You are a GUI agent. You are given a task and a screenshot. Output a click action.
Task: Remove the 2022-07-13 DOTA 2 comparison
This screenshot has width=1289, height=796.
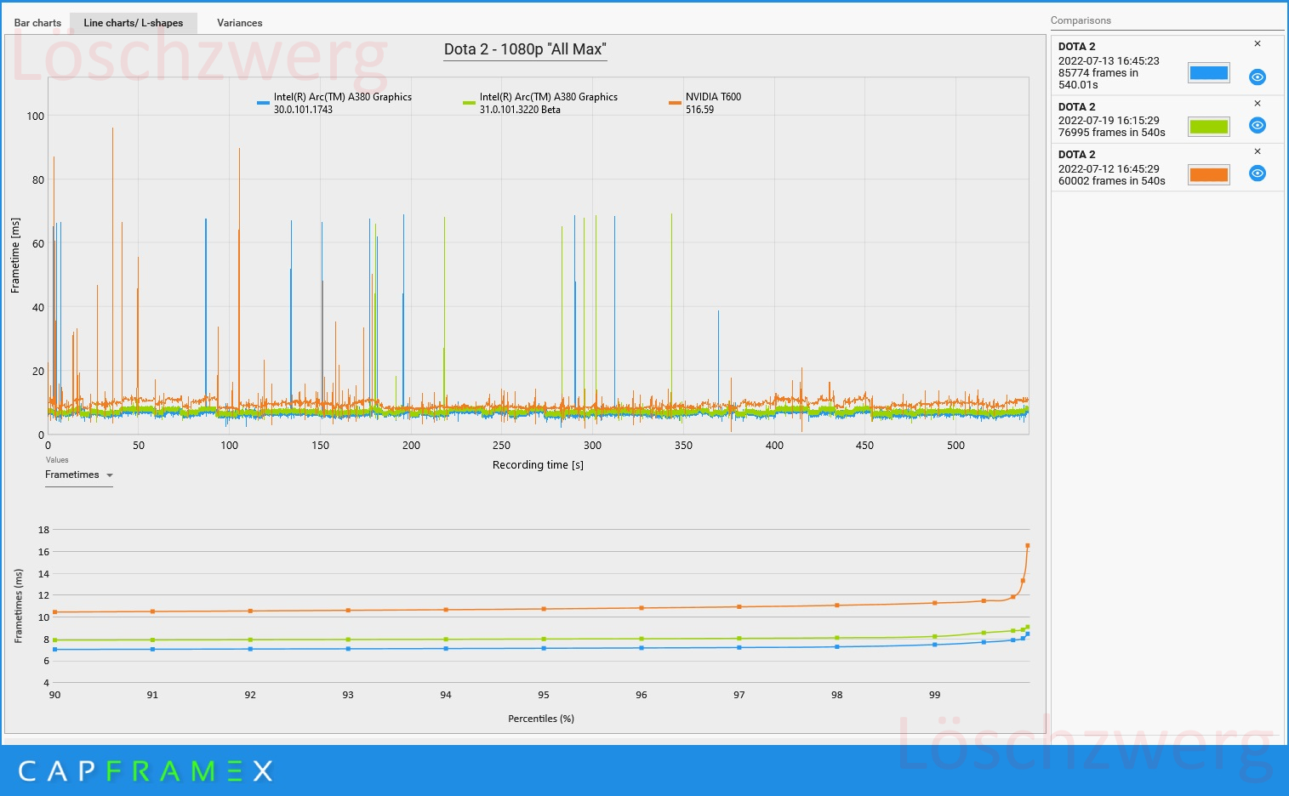(1258, 43)
